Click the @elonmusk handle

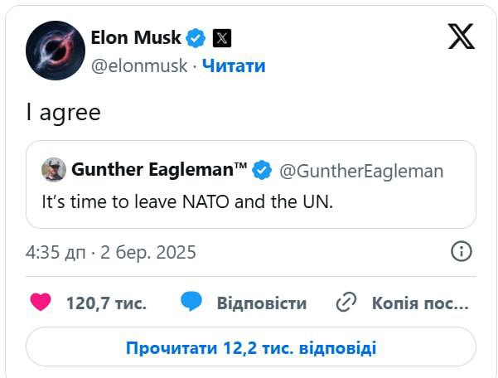[x=138, y=66]
